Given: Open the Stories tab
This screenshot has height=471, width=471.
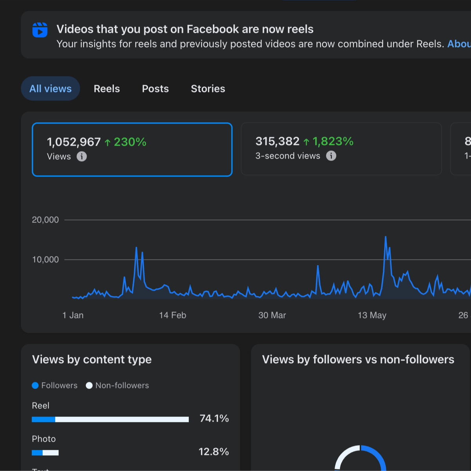Looking at the screenshot, I should 208,88.
